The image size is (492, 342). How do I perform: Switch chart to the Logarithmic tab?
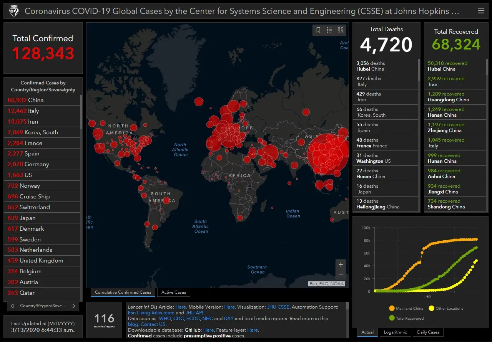pos(395,332)
